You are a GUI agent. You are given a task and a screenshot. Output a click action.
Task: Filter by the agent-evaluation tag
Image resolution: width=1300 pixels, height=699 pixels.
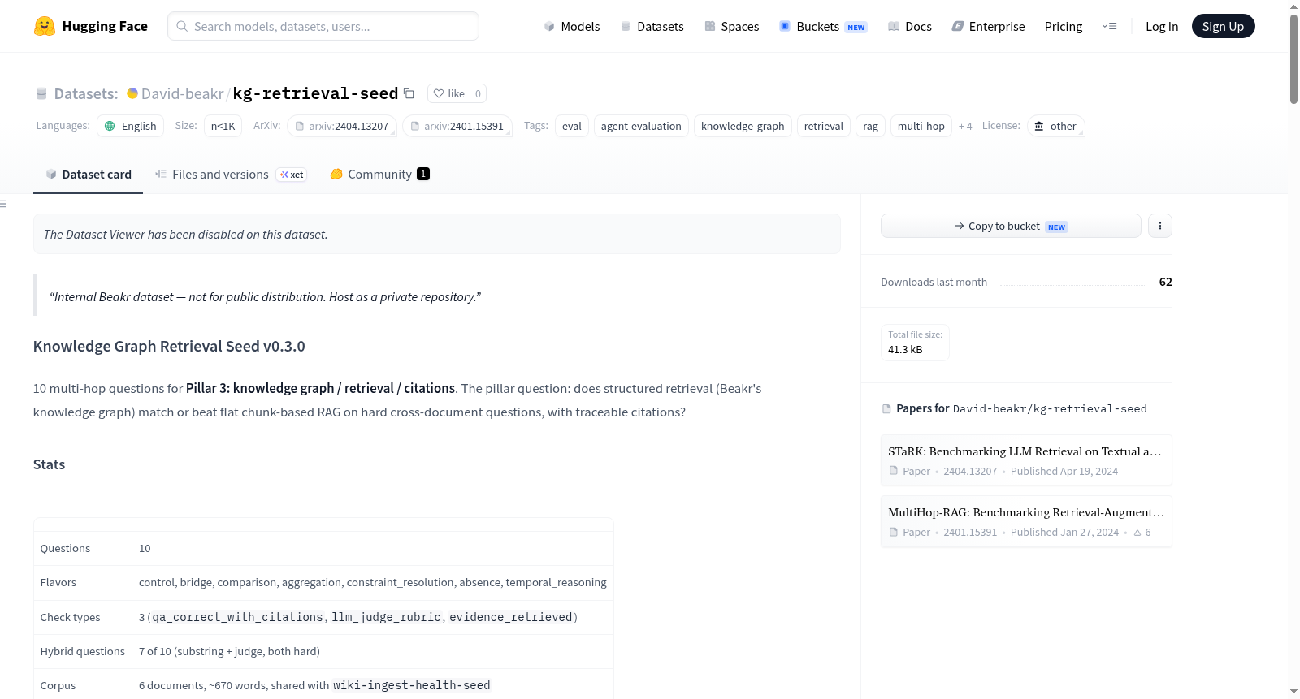[x=641, y=126]
